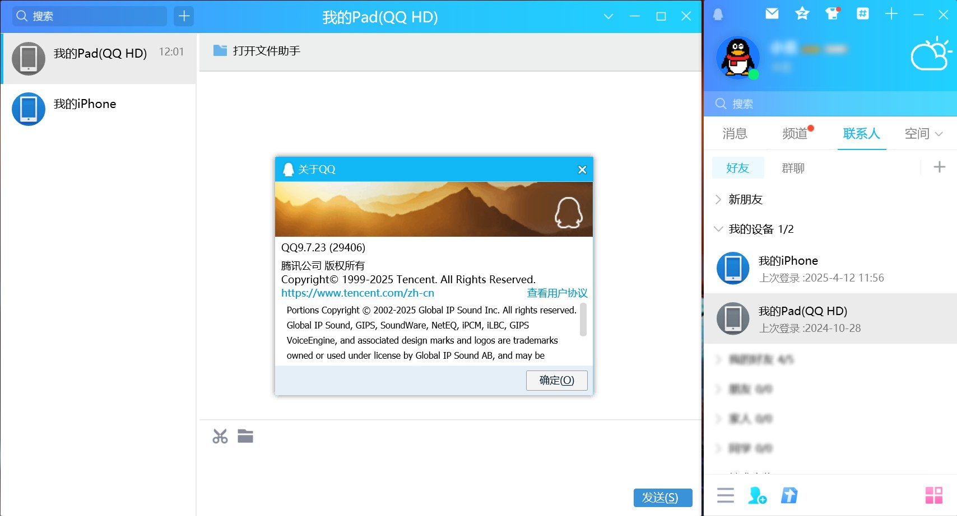Expand the 空间 tab dropdown arrow

click(x=939, y=134)
